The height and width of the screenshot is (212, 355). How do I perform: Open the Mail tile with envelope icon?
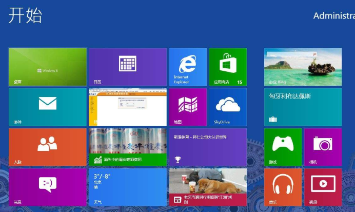(x=47, y=107)
